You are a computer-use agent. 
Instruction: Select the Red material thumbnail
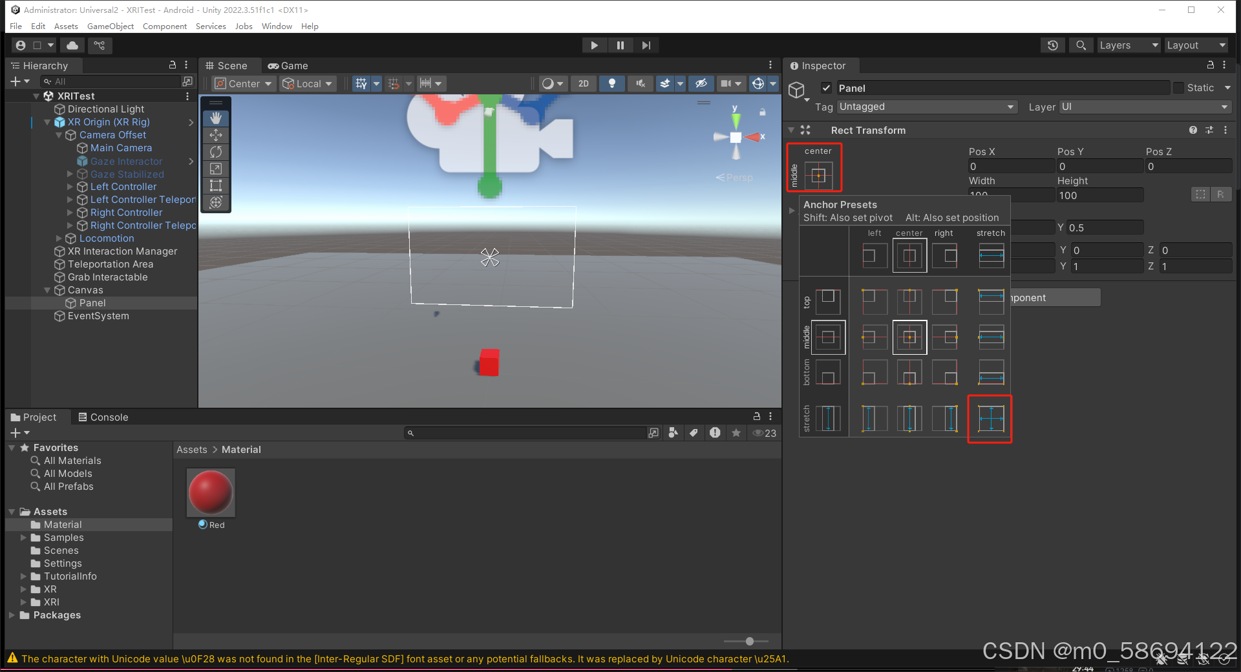click(x=210, y=492)
